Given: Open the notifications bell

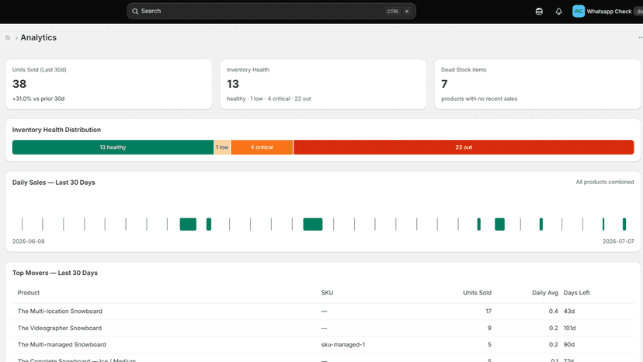Looking at the screenshot, I should point(558,12).
